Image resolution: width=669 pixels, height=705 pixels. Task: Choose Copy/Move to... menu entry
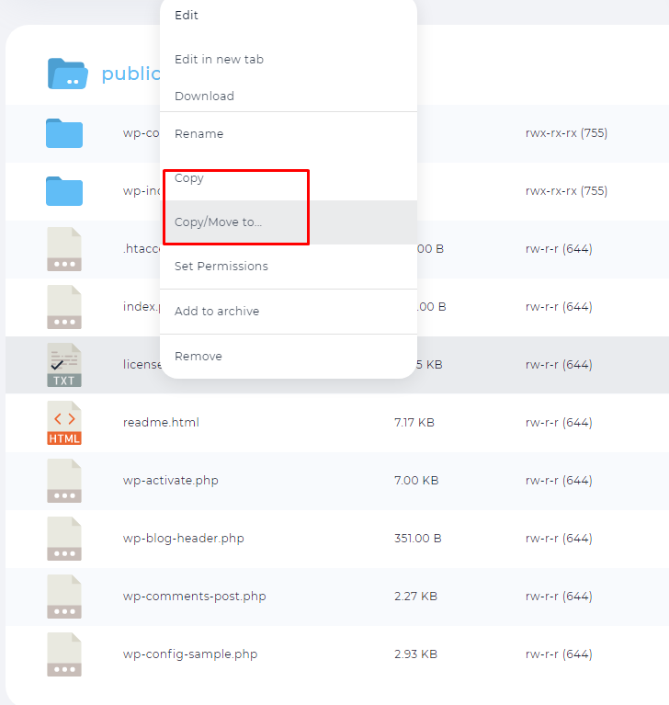click(x=218, y=222)
